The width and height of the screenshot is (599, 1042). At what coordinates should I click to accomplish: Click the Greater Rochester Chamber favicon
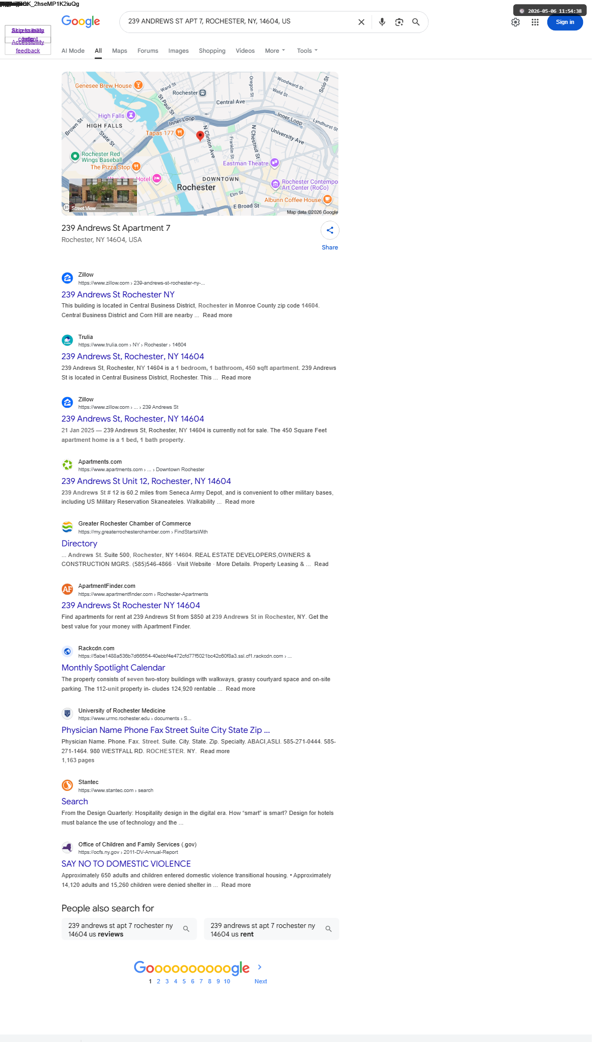click(67, 527)
